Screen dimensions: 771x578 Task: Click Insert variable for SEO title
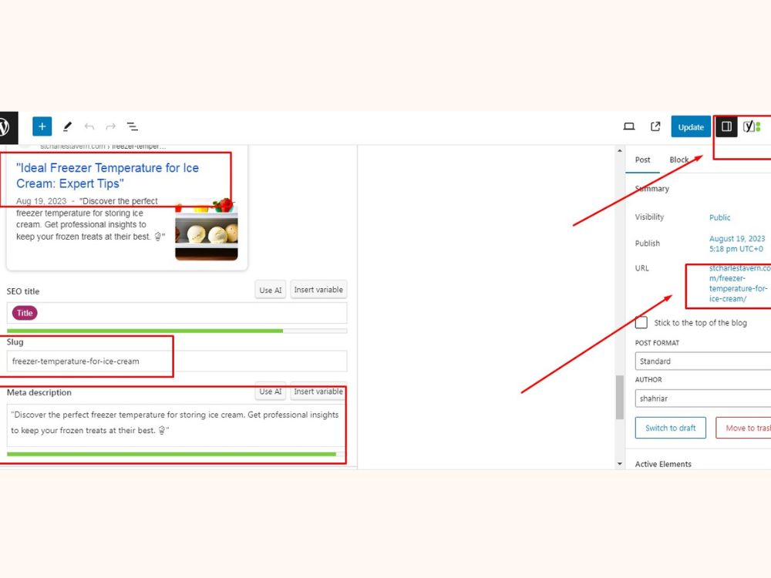coord(318,290)
